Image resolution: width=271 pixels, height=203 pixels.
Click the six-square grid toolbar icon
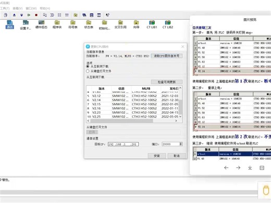click(59, 15)
